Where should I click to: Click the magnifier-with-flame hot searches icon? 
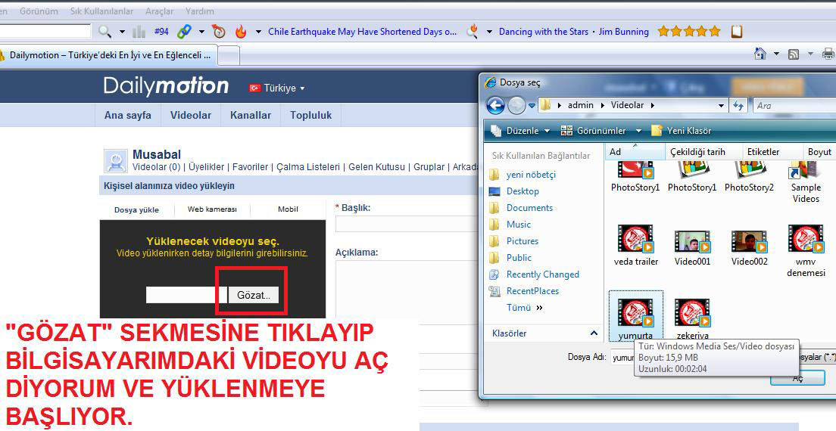coord(472,32)
